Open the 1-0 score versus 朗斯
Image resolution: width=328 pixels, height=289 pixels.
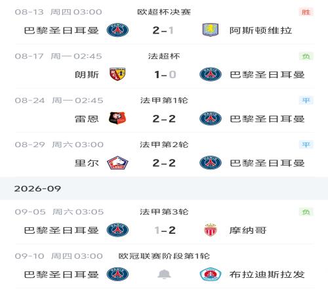[x=165, y=74]
